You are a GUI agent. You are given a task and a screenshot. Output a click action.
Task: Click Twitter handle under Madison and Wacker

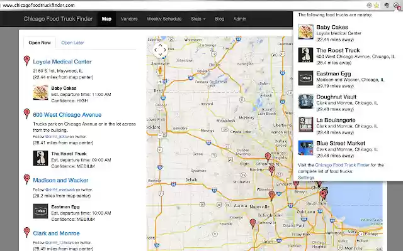(x=60, y=190)
